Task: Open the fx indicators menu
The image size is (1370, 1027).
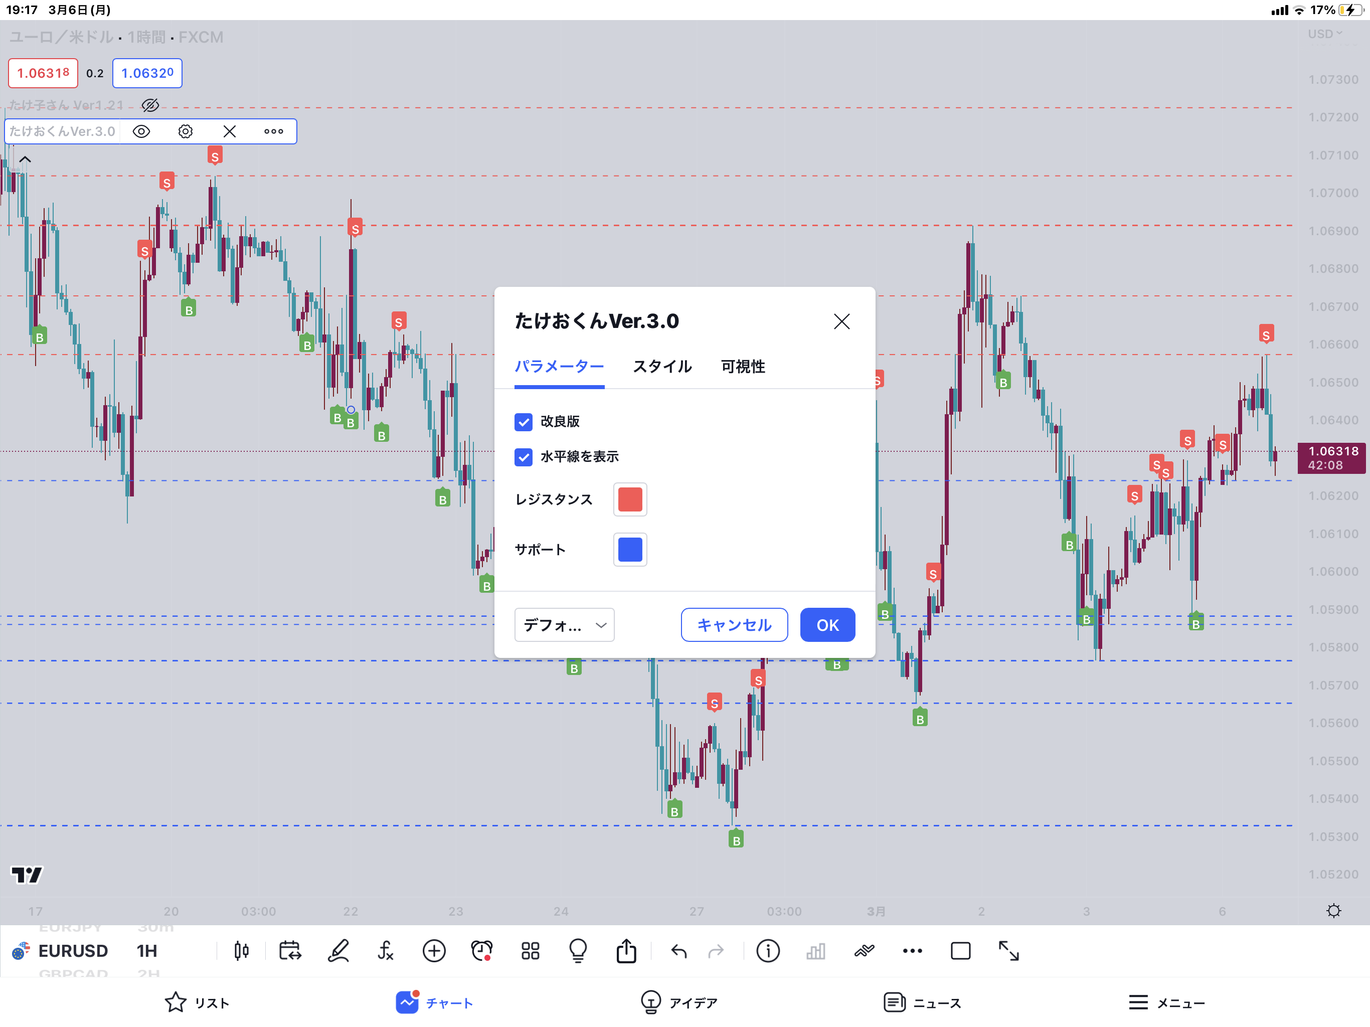Action: [x=385, y=951]
